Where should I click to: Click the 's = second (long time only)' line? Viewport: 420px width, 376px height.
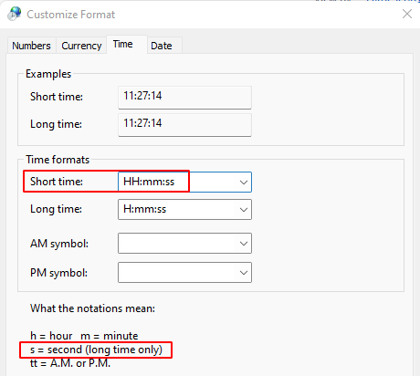(x=96, y=350)
